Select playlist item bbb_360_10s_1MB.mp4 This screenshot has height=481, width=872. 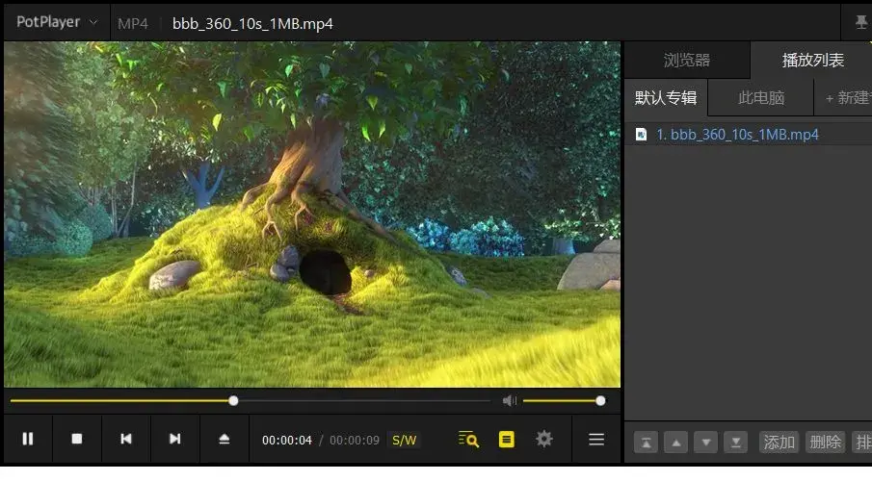click(x=748, y=135)
